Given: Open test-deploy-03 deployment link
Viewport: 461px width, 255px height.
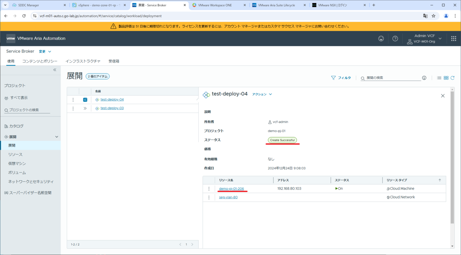Looking at the screenshot, I should pos(112,108).
